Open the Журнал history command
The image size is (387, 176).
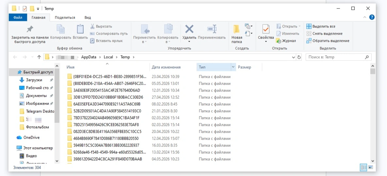point(286,41)
